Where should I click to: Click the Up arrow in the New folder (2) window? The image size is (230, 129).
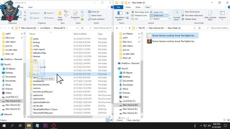129,28
